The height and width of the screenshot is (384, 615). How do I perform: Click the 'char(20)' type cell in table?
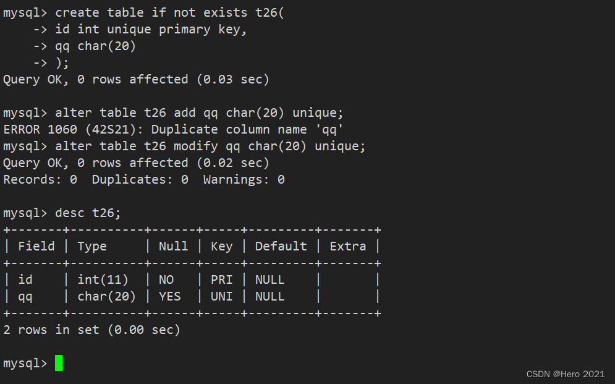pos(106,297)
